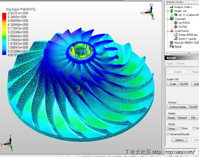Toggle the checkbox right of Vector Show

click(194, 128)
